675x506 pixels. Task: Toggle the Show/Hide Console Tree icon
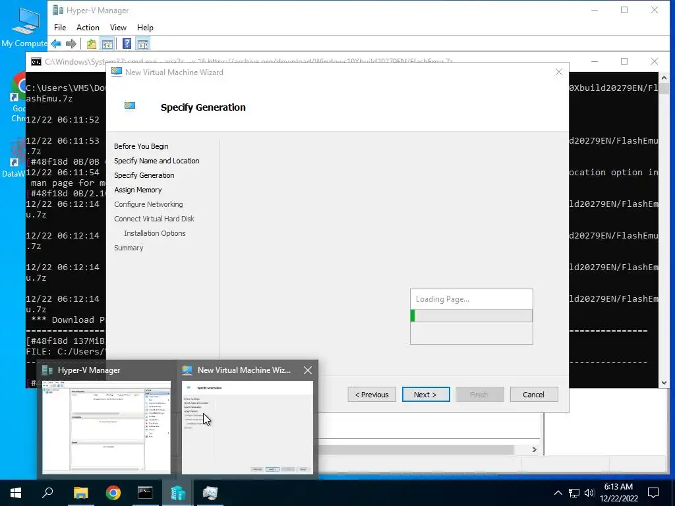[x=107, y=43]
